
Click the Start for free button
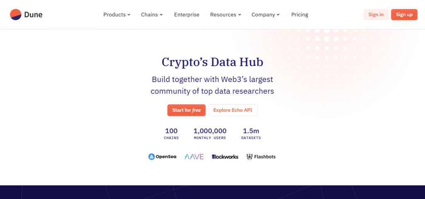pos(186,110)
